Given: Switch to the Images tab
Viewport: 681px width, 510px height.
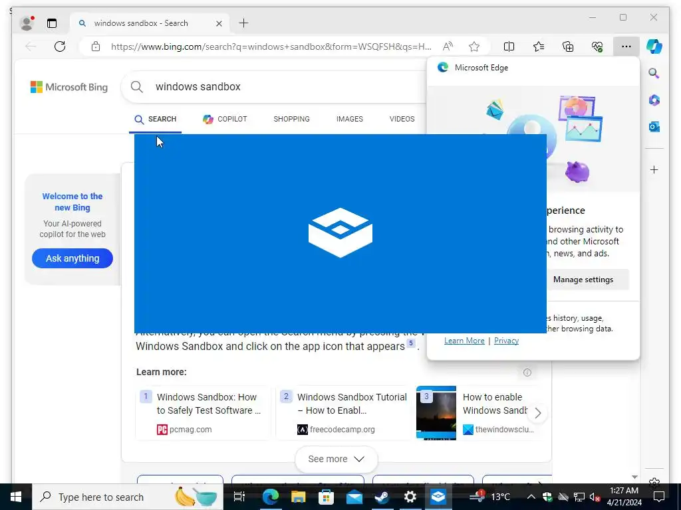Looking at the screenshot, I should 349,119.
